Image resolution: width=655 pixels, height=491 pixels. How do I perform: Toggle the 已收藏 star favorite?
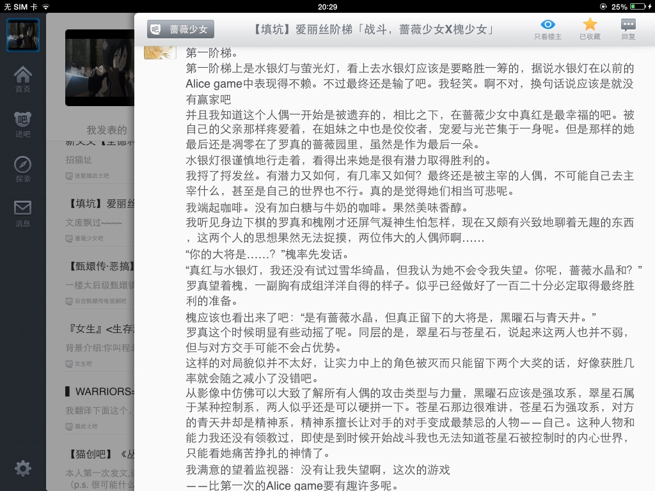coord(590,29)
